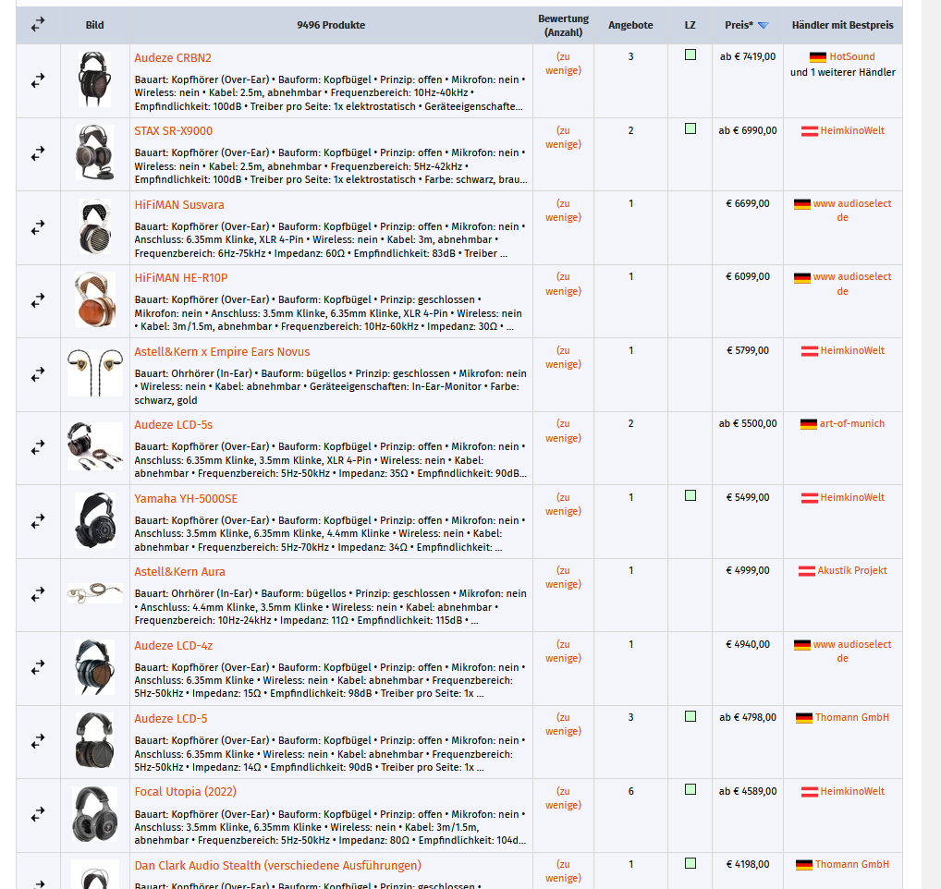Open Dan Clark Audio Stealth product link
The width and height of the screenshot is (941, 889).
tap(278, 866)
